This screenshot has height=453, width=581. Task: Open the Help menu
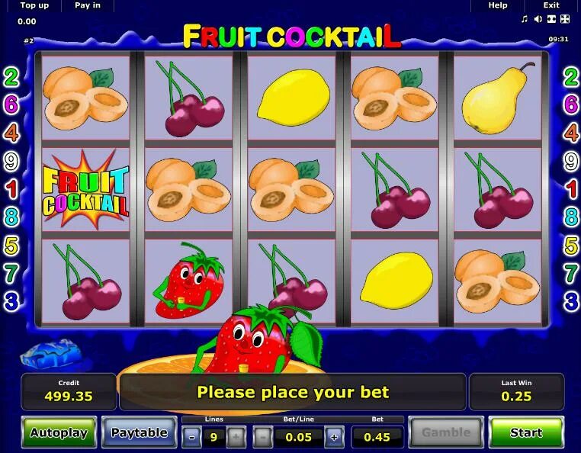498,5
